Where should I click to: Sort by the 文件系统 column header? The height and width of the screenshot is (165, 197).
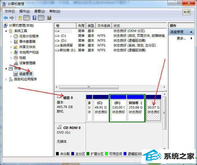pos(104,26)
